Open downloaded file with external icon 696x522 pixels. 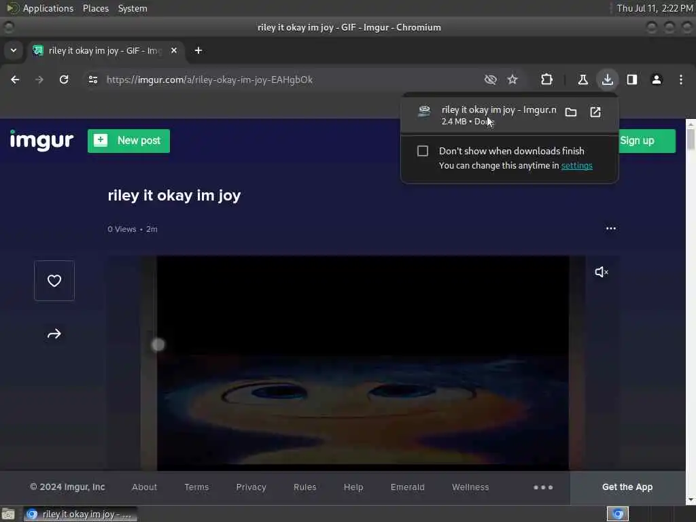coord(595,112)
